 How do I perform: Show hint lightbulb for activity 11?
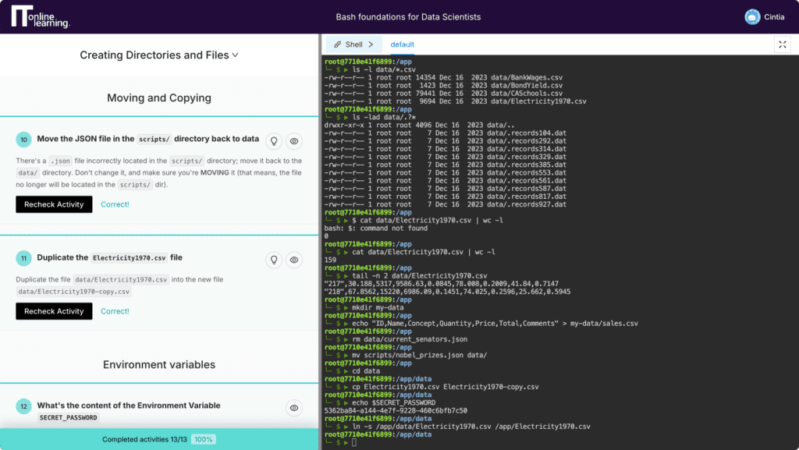(273, 260)
